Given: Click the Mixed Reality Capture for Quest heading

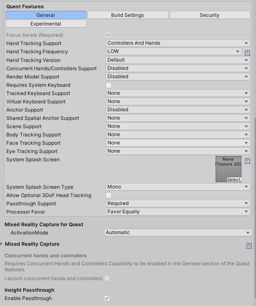Looking at the screenshot, I should [44, 225].
